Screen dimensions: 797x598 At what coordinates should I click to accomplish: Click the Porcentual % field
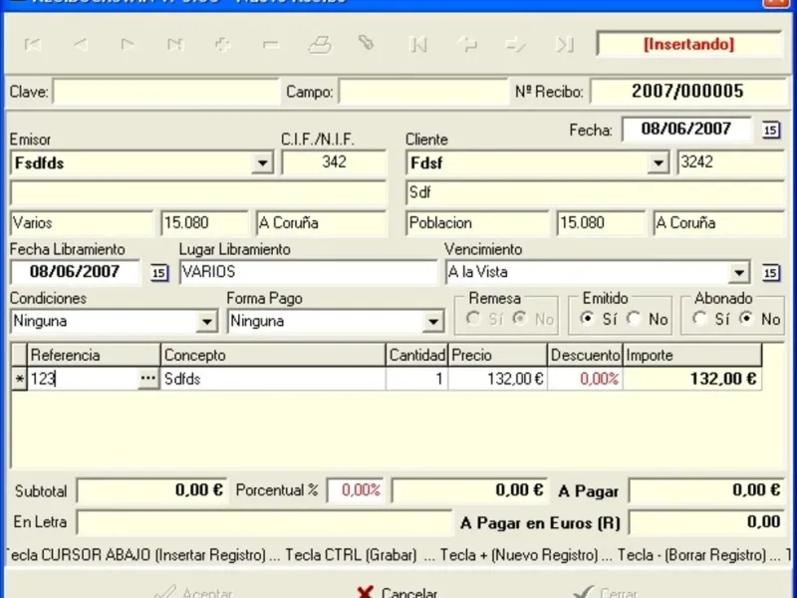(356, 490)
